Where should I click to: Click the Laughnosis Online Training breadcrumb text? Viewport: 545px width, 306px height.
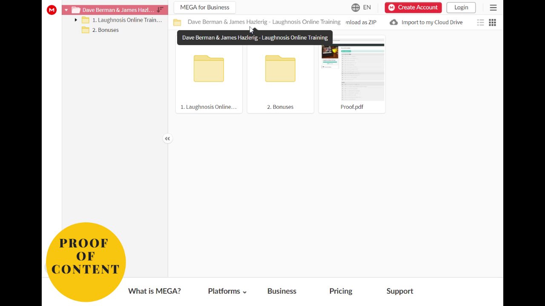tap(264, 22)
